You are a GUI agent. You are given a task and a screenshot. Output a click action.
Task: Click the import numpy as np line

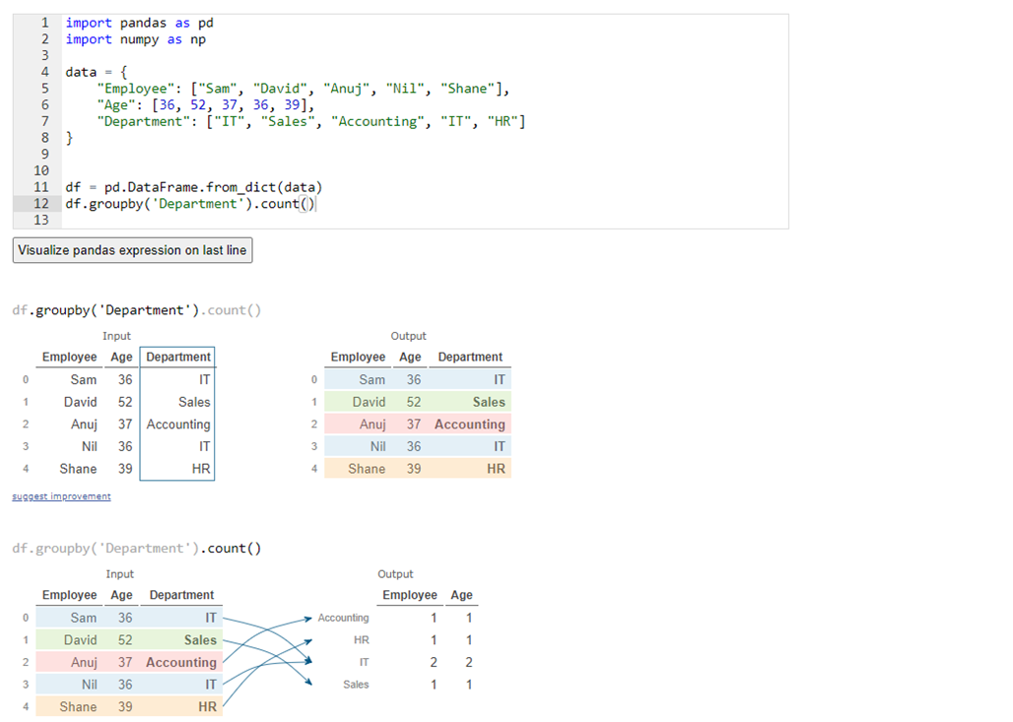pos(135,39)
